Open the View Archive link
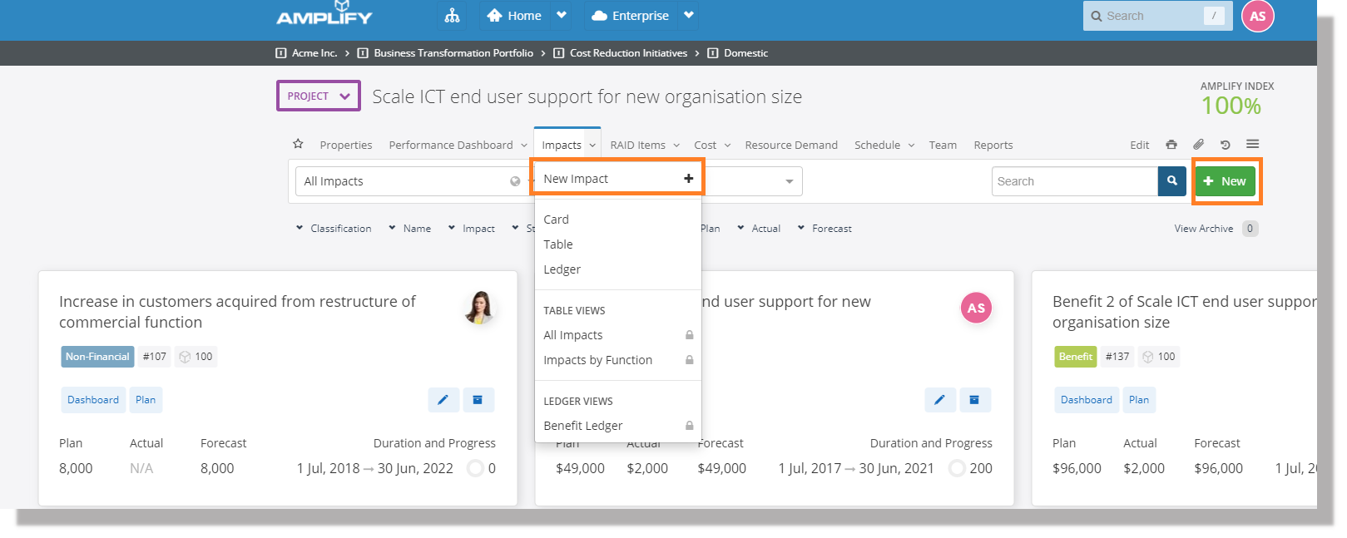The height and width of the screenshot is (538, 1347). (1203, 229)
